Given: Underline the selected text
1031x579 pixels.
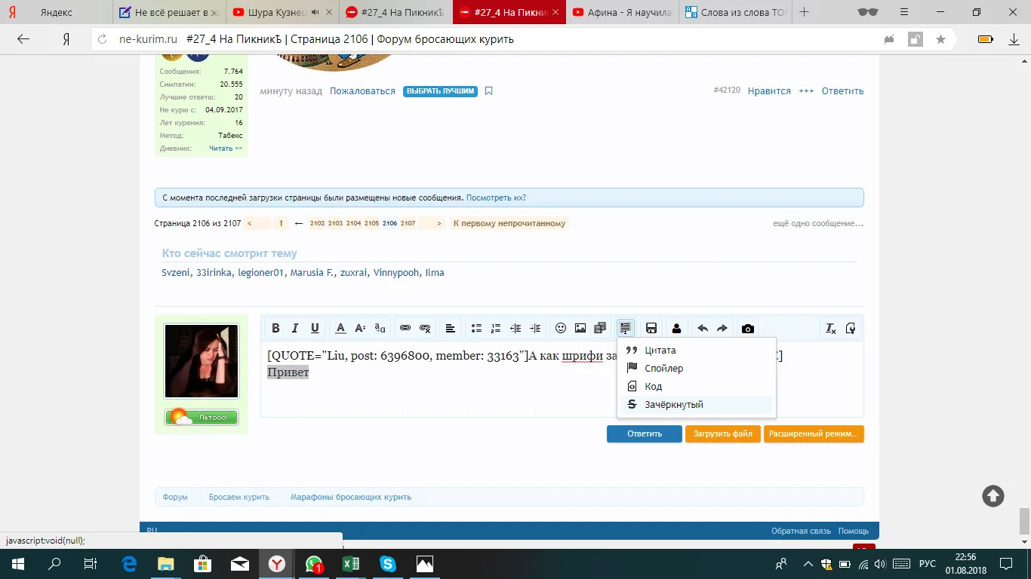Looking at the screenshot, I should pyautogui.click(x=315, y=328).
